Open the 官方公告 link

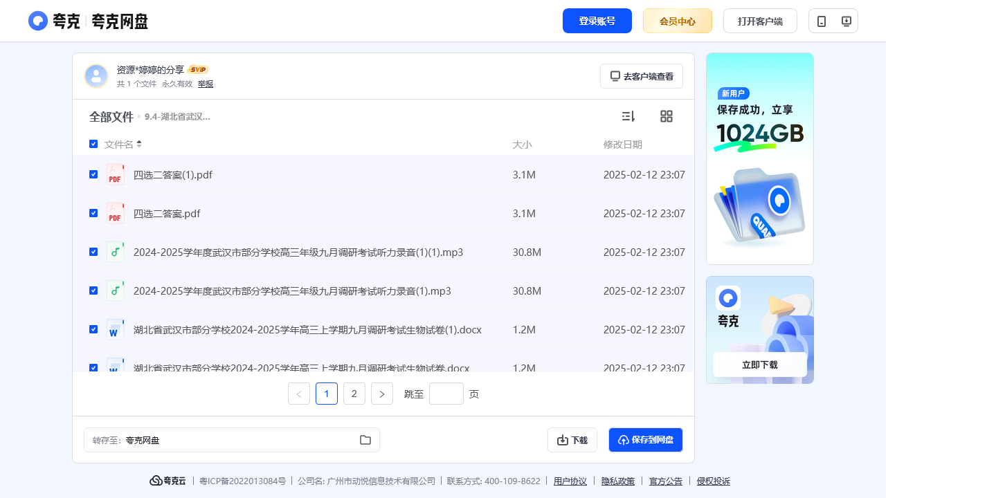coord(666,481)
